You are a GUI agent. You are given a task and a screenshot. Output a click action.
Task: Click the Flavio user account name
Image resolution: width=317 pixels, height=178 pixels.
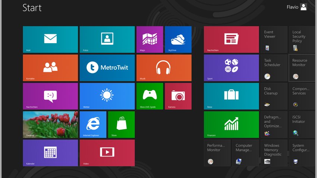pos(292,7)
